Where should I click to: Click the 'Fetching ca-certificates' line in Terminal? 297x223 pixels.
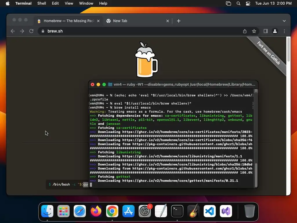point(118,128)
